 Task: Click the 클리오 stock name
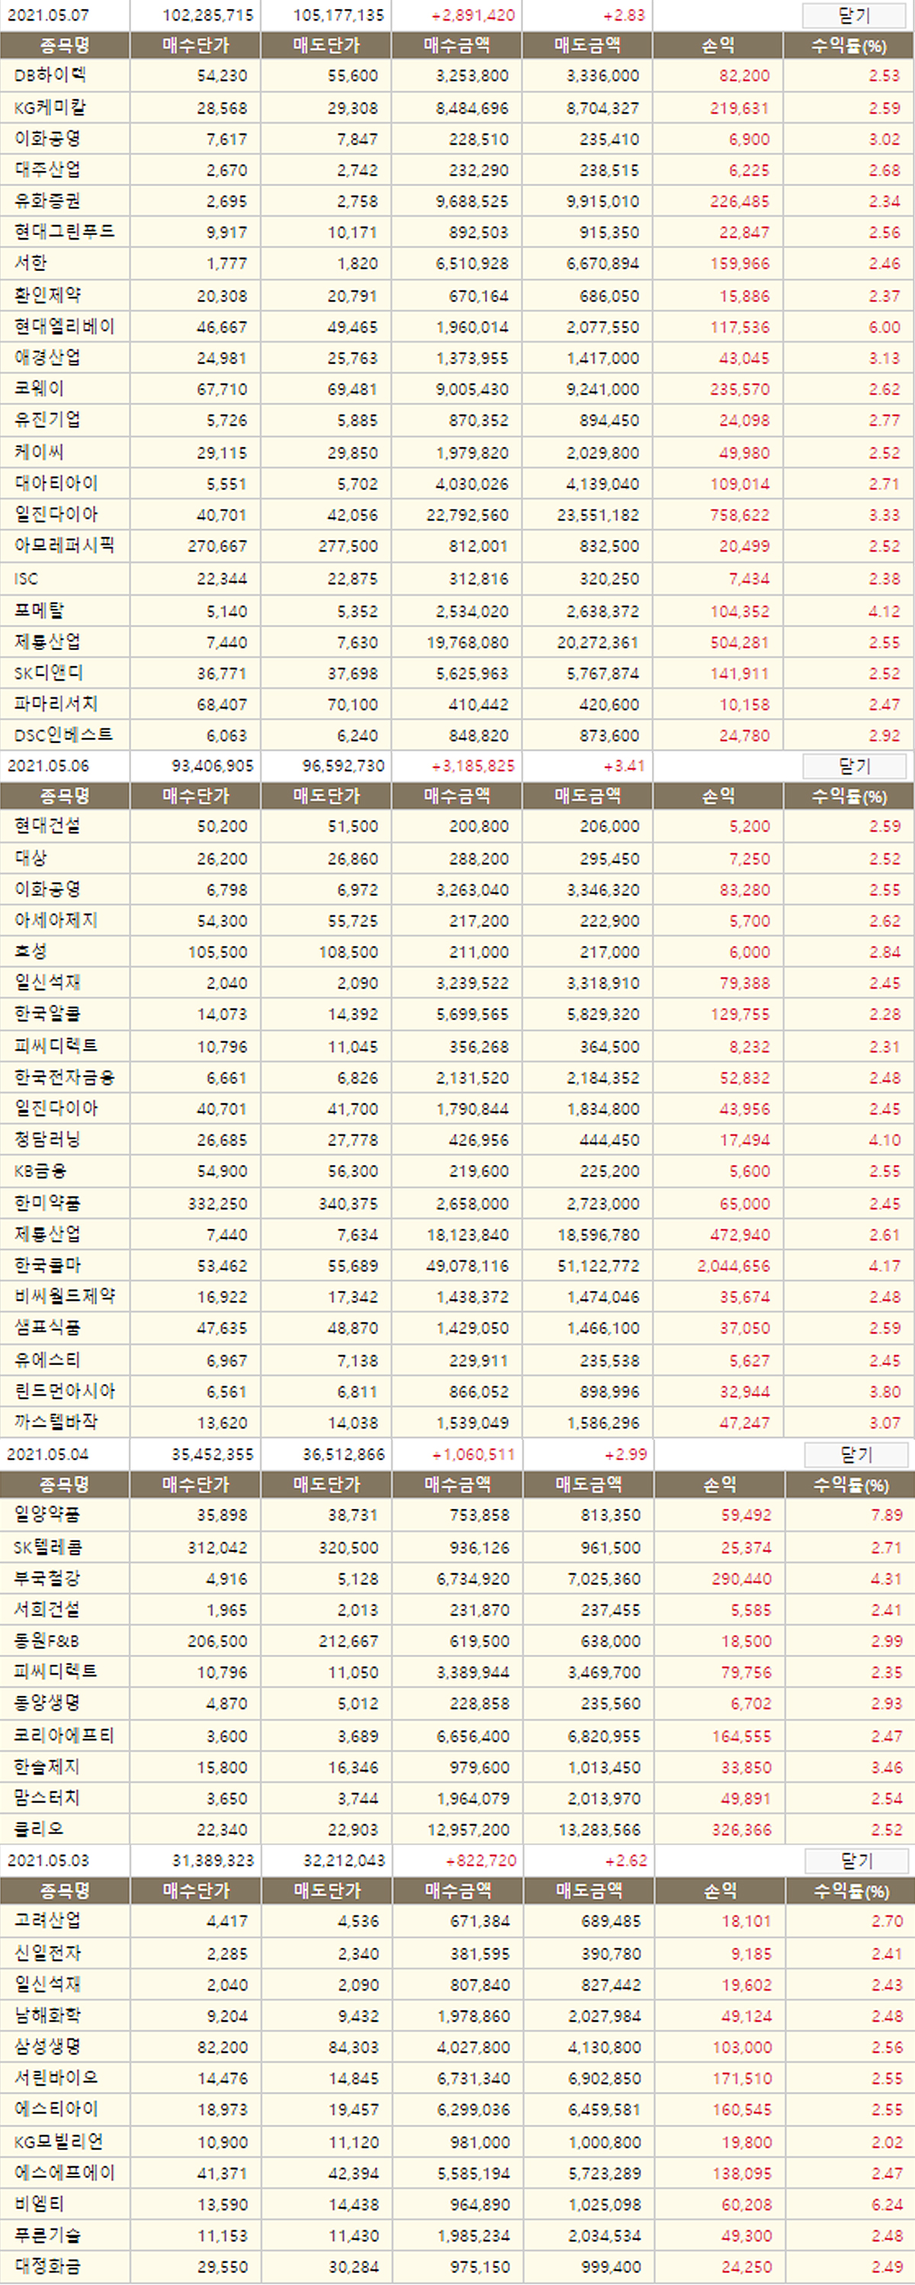(38, 1830)
